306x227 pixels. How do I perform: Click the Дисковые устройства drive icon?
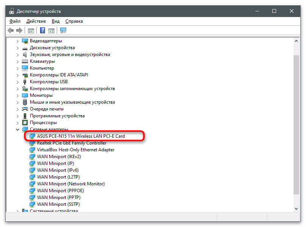[25, 48]
